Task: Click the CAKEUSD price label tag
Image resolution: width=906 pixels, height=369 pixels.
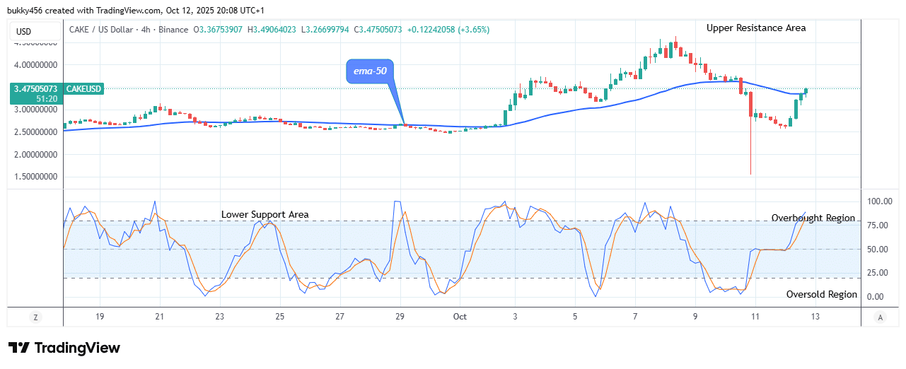Action: click(84, 89)
